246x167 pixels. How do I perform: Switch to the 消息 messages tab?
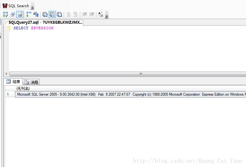31,82
